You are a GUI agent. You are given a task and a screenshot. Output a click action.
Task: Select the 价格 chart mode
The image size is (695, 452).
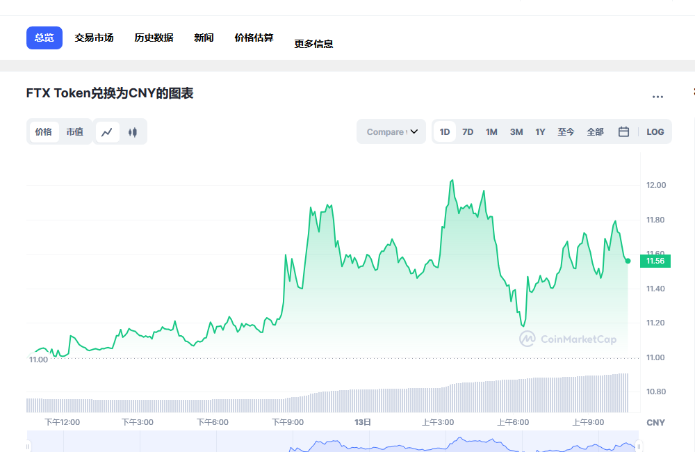43,131
